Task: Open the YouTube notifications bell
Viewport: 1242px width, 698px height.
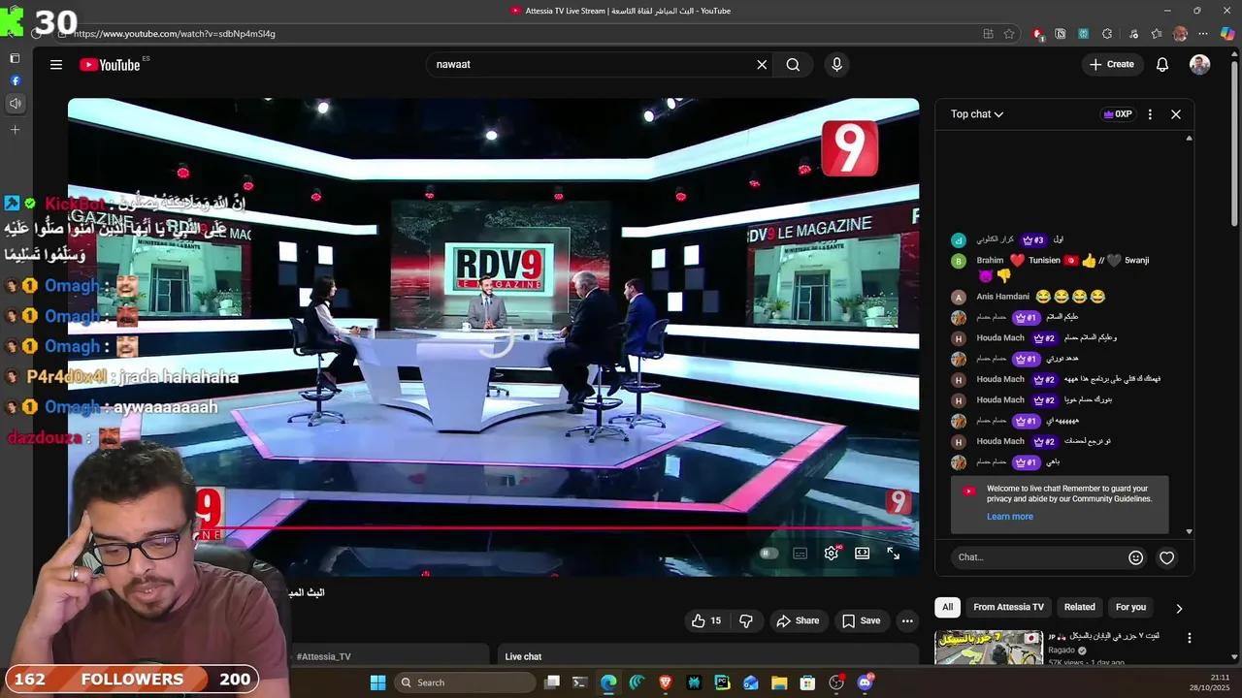Action: click(x=1162, y=65)
